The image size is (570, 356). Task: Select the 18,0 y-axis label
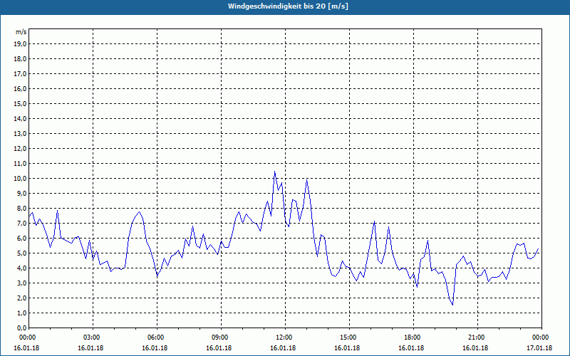(x=21, y=59)
